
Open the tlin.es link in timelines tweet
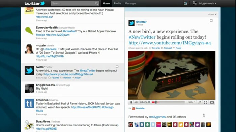click(86, 107)
